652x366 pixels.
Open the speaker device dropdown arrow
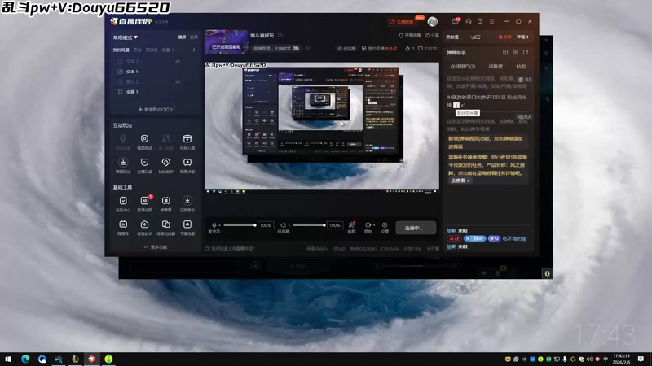(289, 225)
